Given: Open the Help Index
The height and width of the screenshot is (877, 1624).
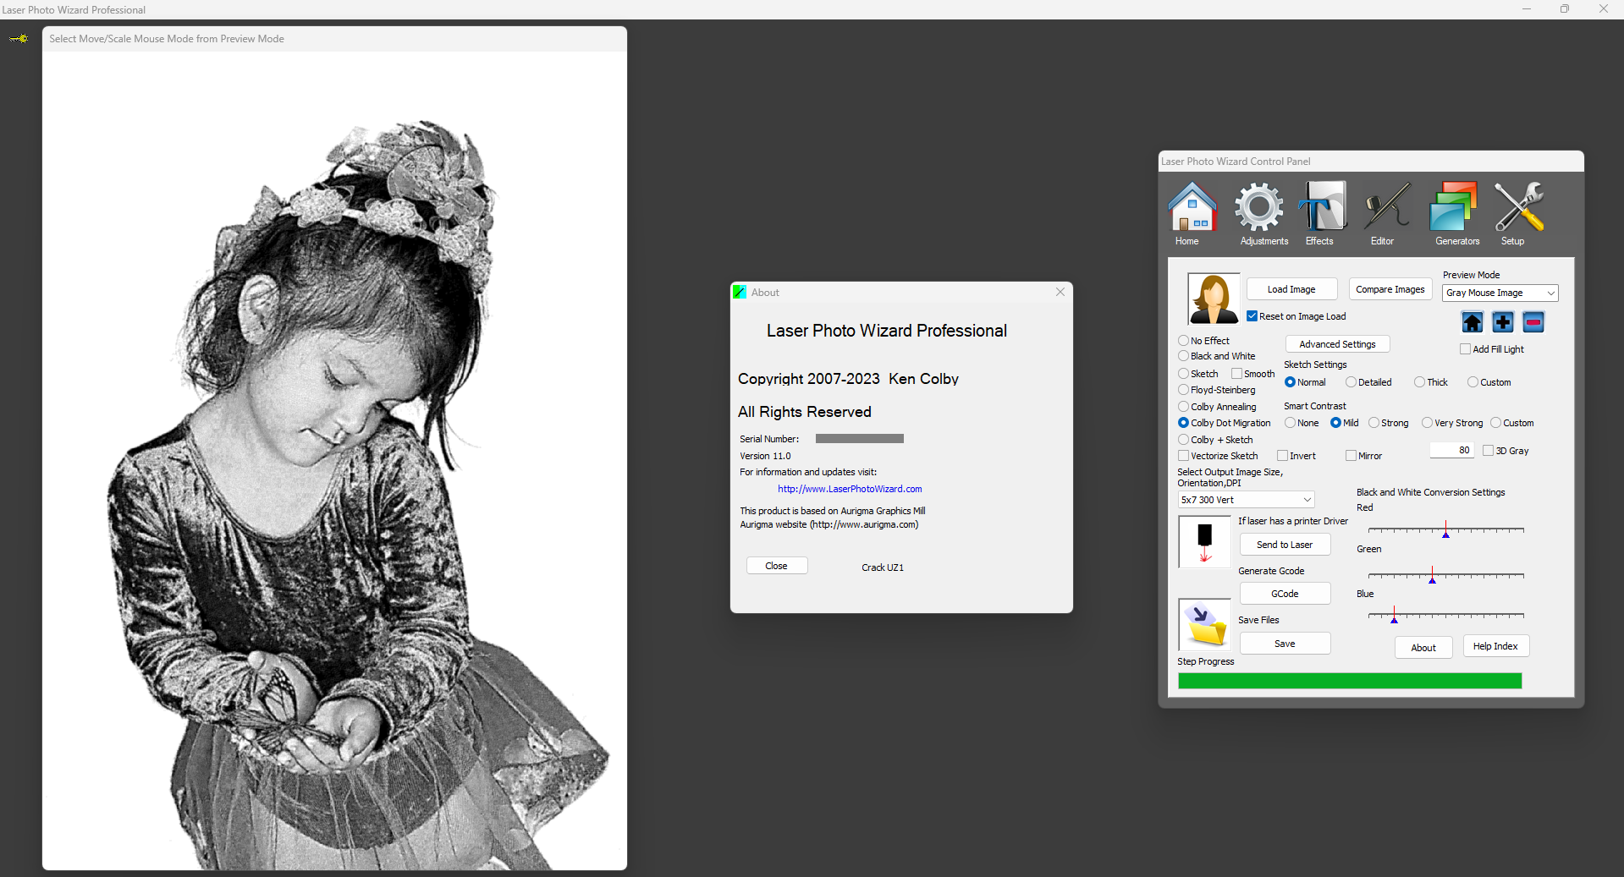Looking at the screenshot, I should point(1495,646).
